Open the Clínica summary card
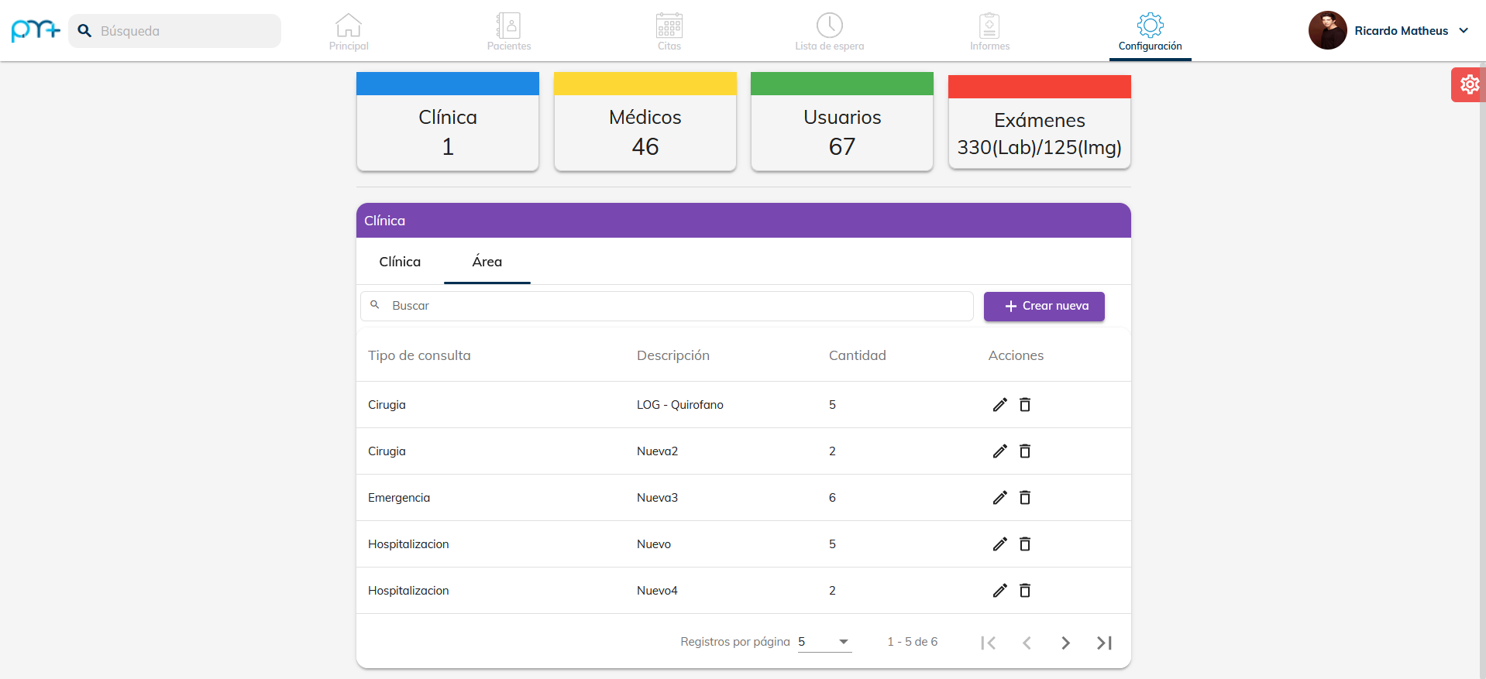 [x=448, y=122]
